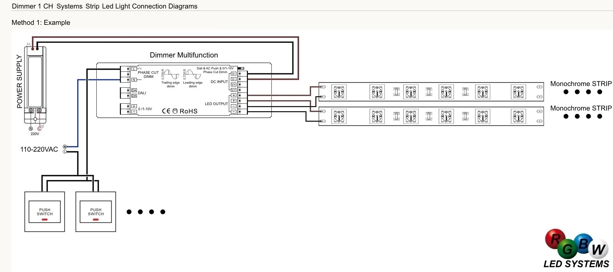Click the N circle under the power supply

[x=31, y=129]
